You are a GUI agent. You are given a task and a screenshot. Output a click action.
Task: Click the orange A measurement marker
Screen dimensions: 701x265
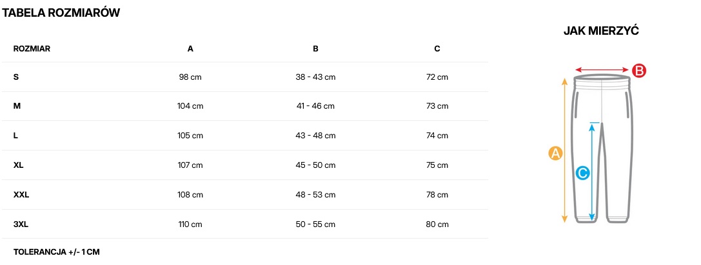point(555,153)
